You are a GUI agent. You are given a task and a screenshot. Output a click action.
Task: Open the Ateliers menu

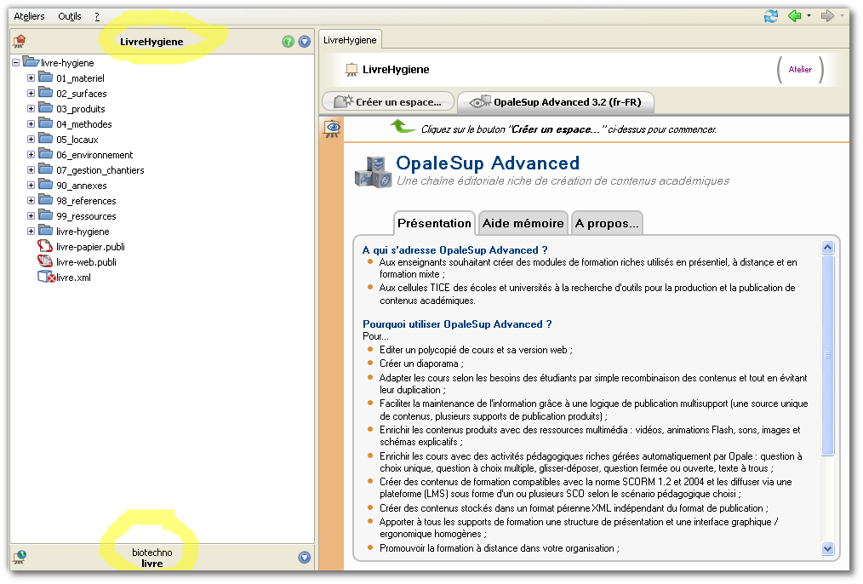29,16
